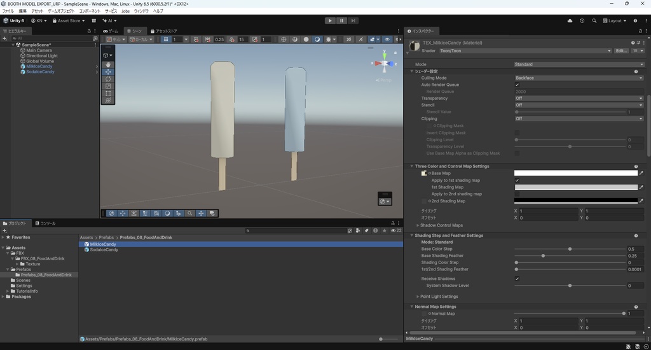
Task: Click the rotate snap icon beside 15
Action: click(x=231, y=39)
